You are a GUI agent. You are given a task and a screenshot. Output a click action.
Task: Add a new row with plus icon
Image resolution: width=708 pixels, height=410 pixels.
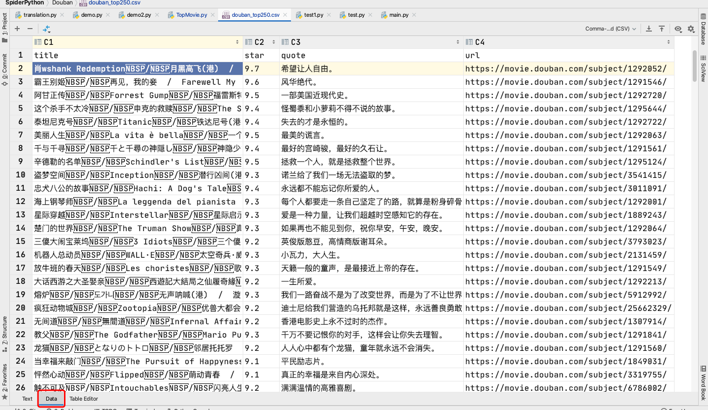click(17, 29)
